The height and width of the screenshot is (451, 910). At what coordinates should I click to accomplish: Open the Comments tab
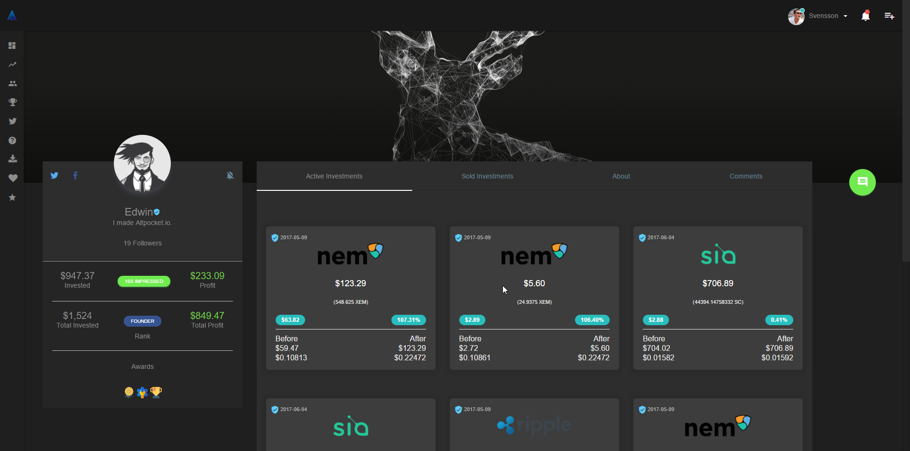coord(746,176)
